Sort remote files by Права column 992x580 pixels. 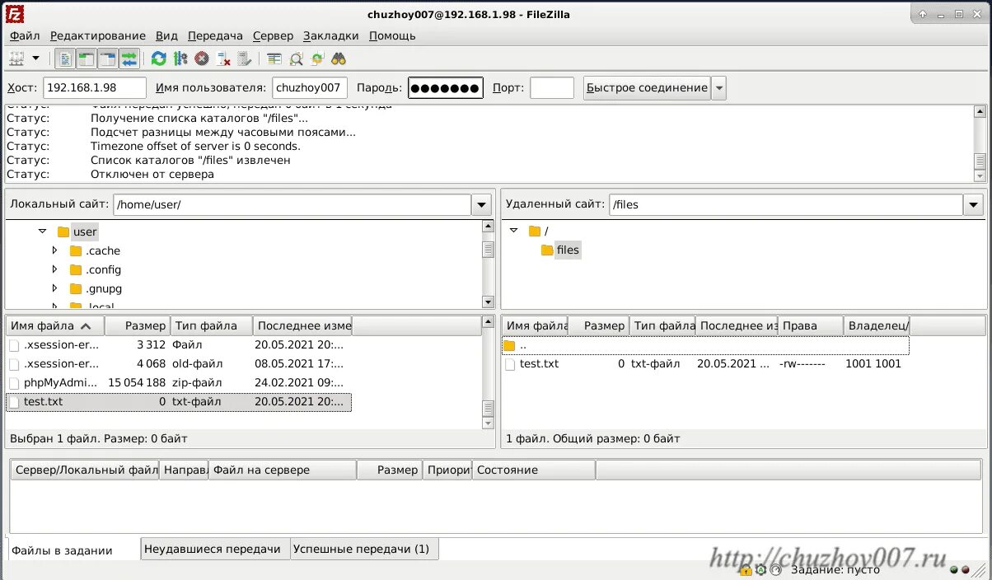[811, 325]
